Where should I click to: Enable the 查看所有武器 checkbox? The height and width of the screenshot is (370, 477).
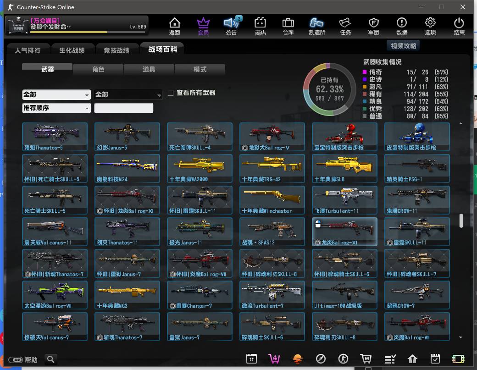point(171,93)
